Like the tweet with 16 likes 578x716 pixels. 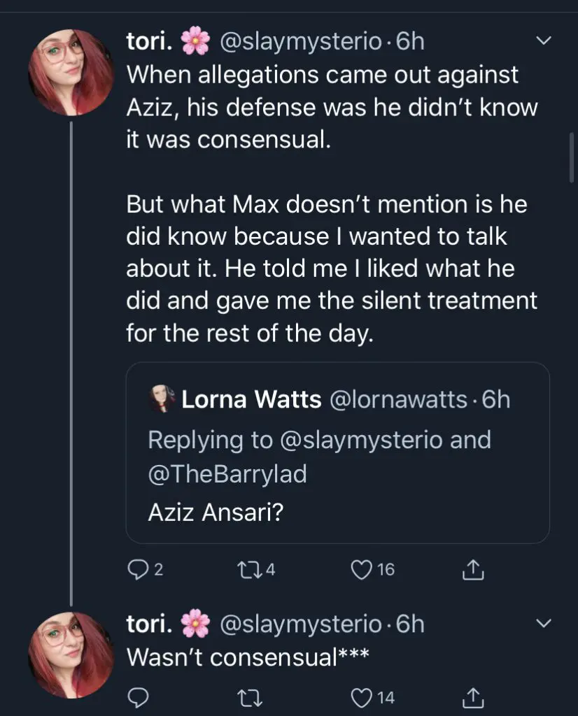pyautogui.click(x=362, y=571)
